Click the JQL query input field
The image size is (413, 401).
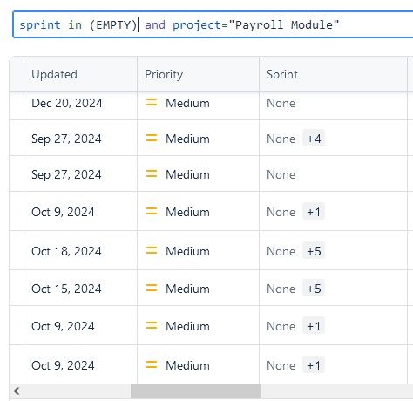point(213,24)
